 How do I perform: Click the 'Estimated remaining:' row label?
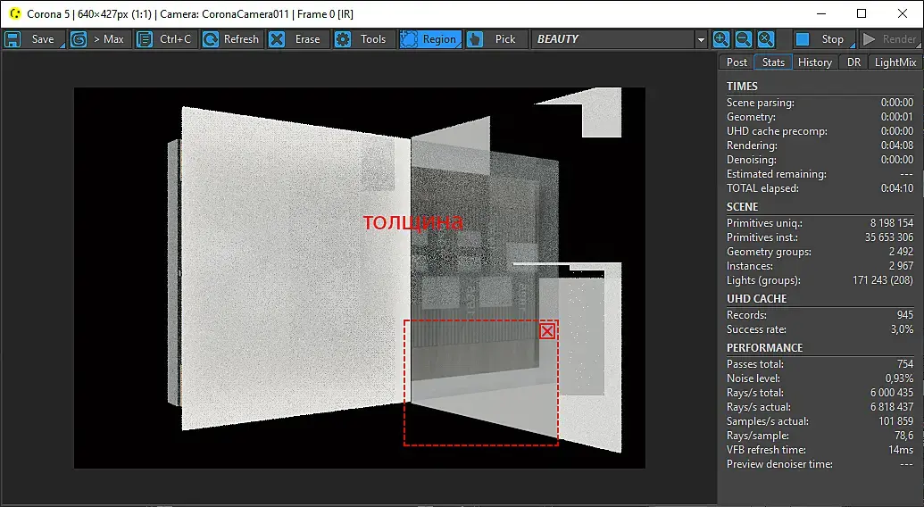(776, 174)
